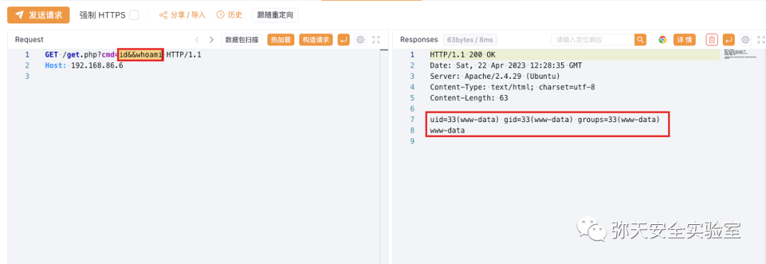The image size is (766, 264).
Task: Click the 发送请求 send request button
Action: pyautogui.click(x=38, y=15)
